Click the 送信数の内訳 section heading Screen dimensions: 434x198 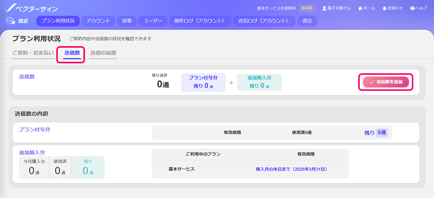tap(31, 114)
